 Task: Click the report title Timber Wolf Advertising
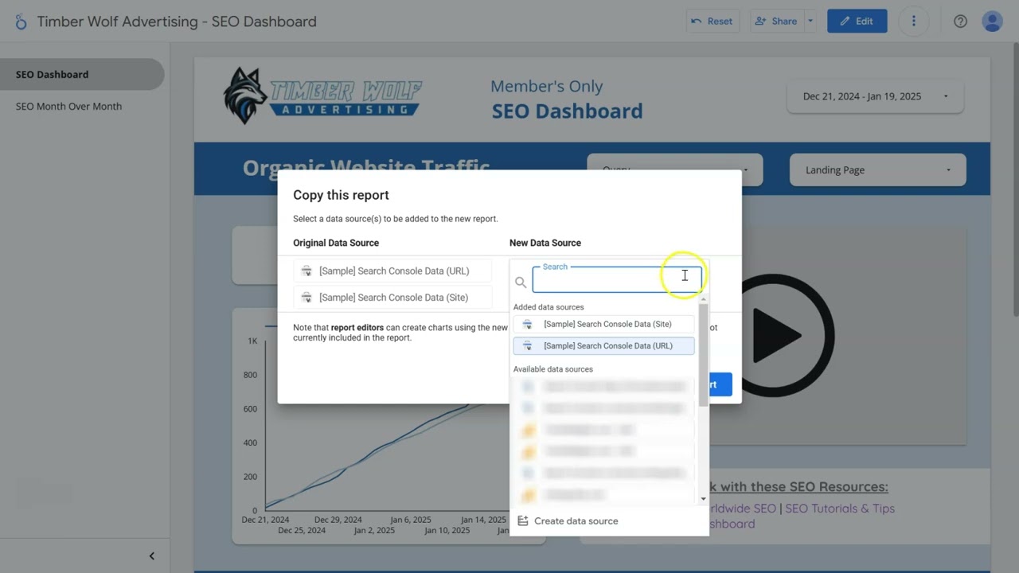177,21
